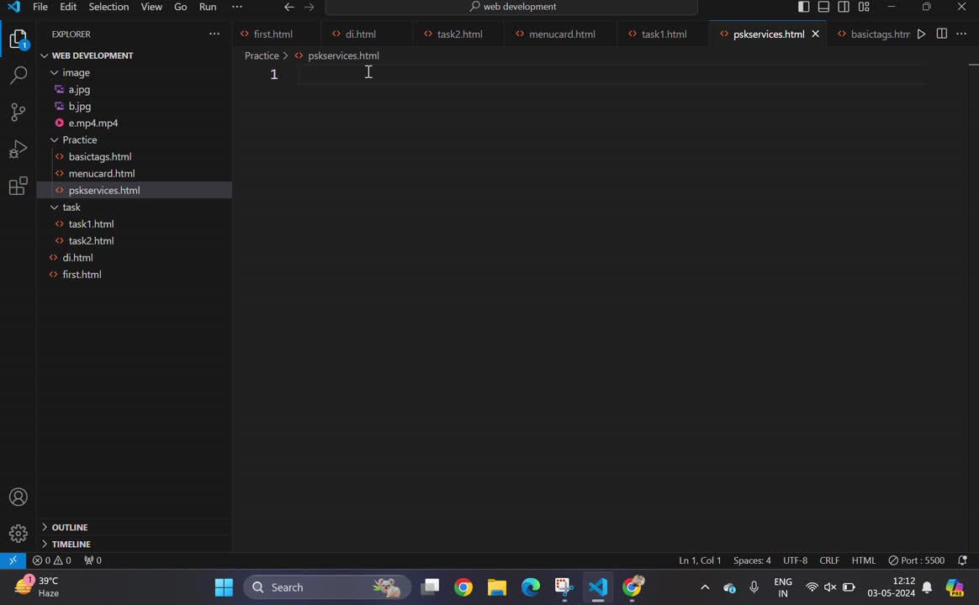Image resolution: width=979 pixels, height=605 pixels.
Task: Open task2.html in the explorer tree
Action: (91, 241)
